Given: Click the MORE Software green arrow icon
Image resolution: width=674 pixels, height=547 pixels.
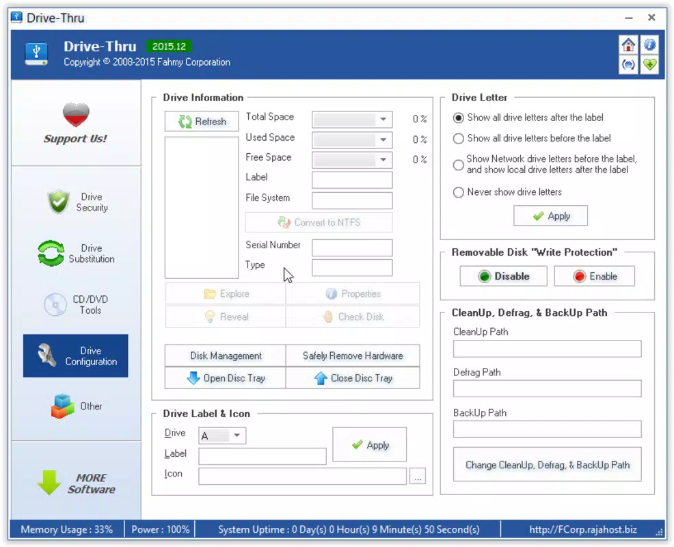Looking at the screenshot, I should 49,483.
